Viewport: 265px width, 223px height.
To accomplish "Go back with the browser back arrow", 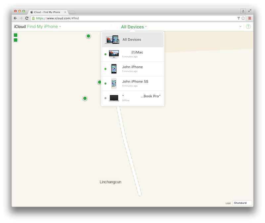I will click(x=15, y=18).
